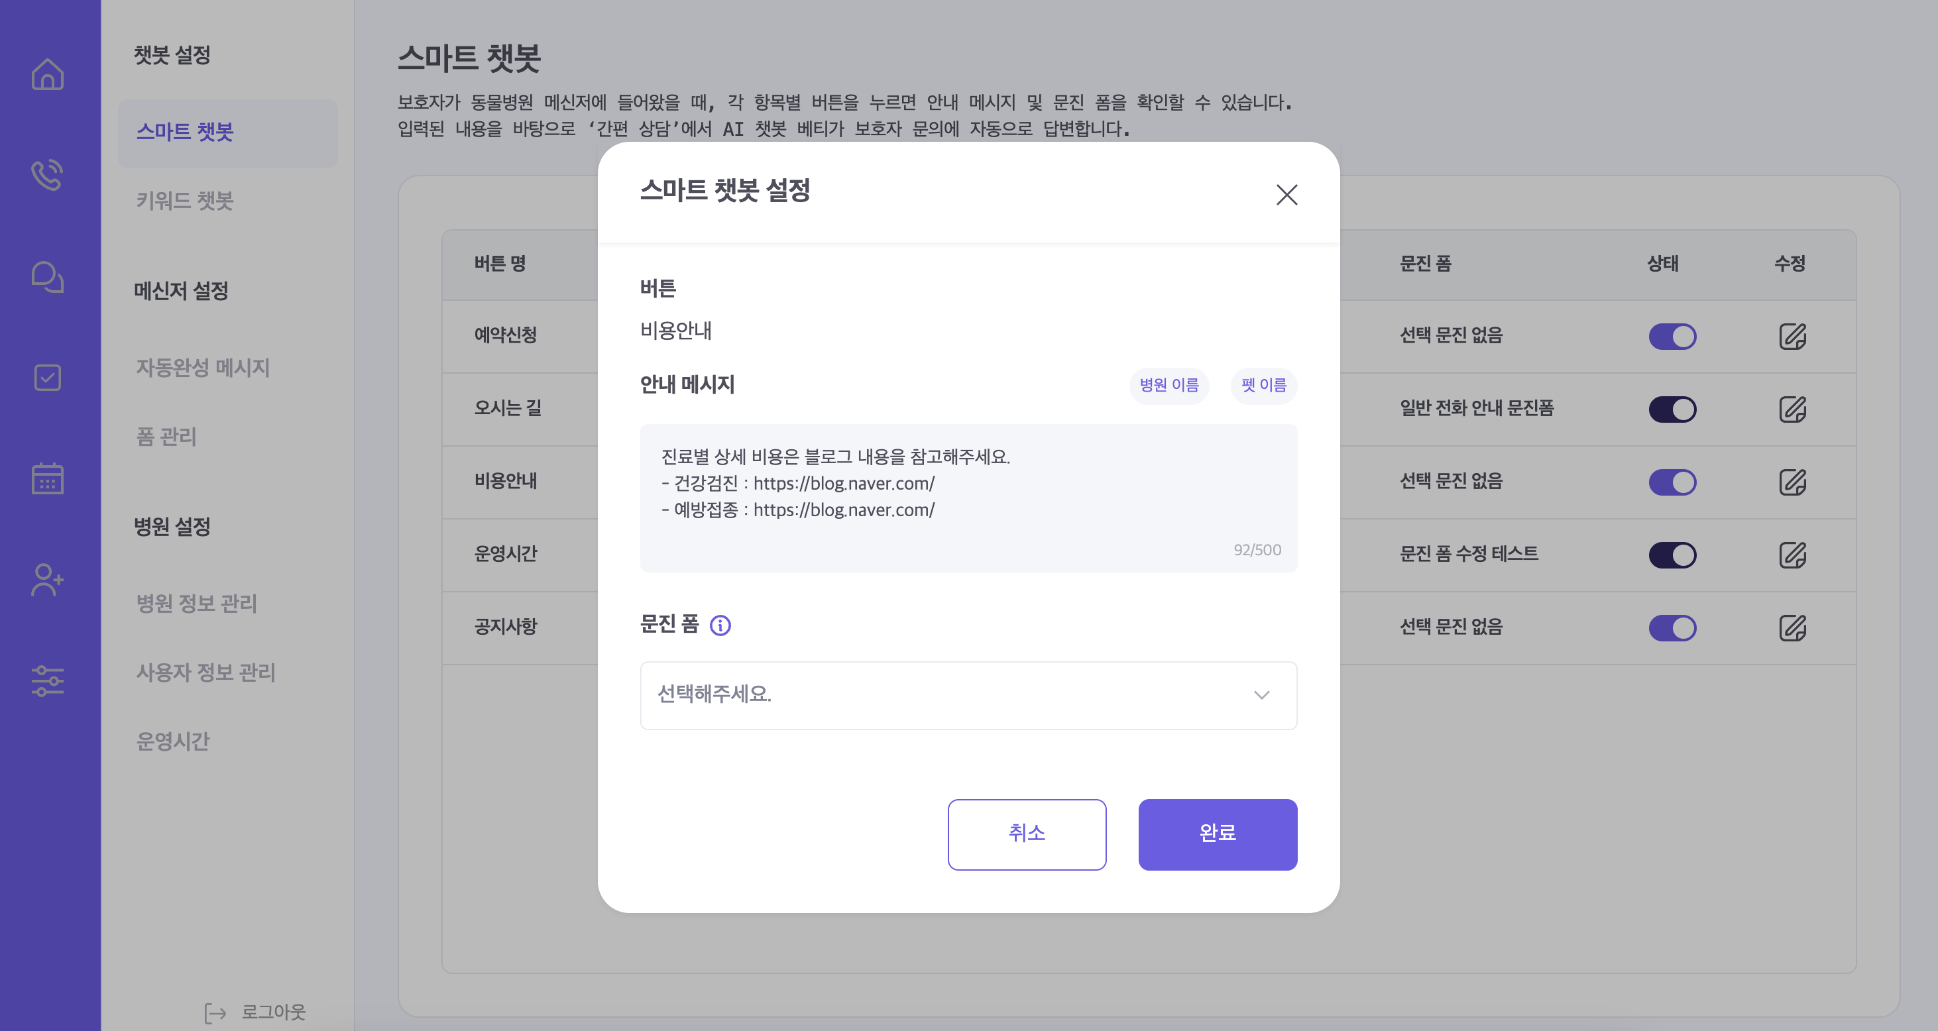Toggle the 공지사항 status switch
1938x1031 pixels.
(x=1672, y=628)
